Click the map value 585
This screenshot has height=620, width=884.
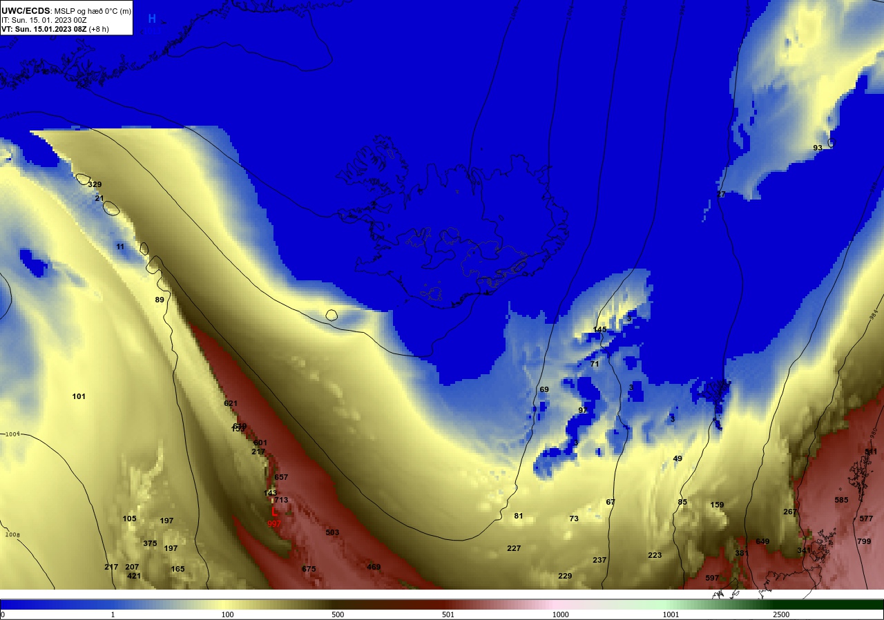click(841, 500)
